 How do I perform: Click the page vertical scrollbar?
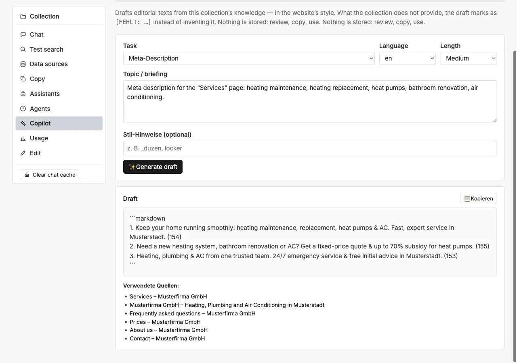515,206
